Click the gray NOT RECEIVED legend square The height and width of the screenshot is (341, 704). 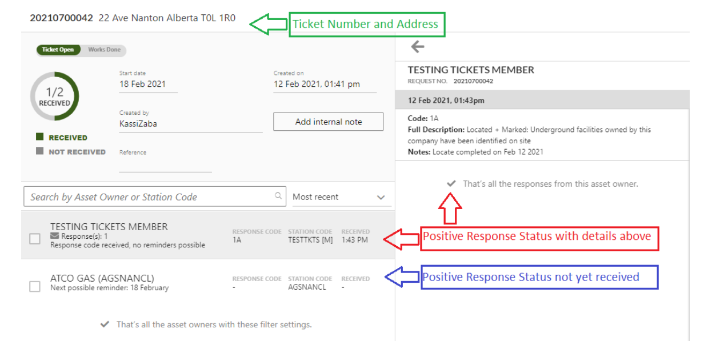point(39,151)
